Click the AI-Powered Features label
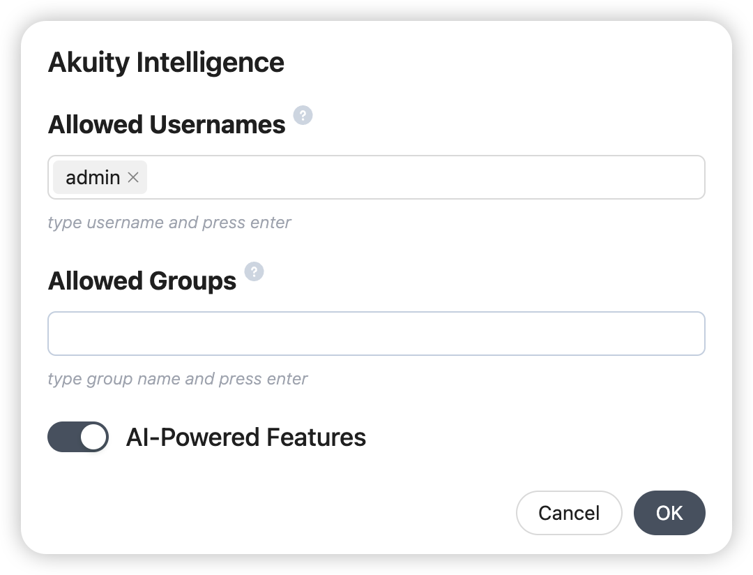The image size is (753, 575). point(245,438)
